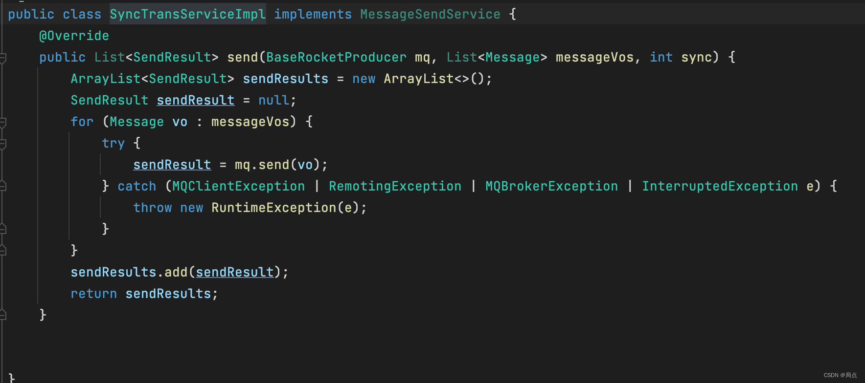
Task: Click underlined sendResult inside add()
Action: click(235, 272)
